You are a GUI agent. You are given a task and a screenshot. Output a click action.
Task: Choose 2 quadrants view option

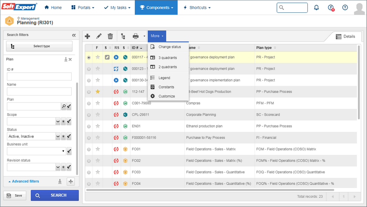click(168, 67)
